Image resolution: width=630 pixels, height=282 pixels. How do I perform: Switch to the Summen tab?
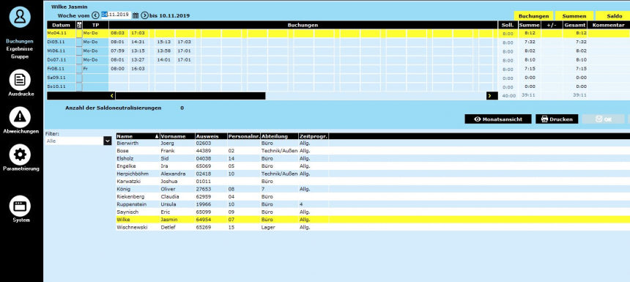tap(574, 16)
